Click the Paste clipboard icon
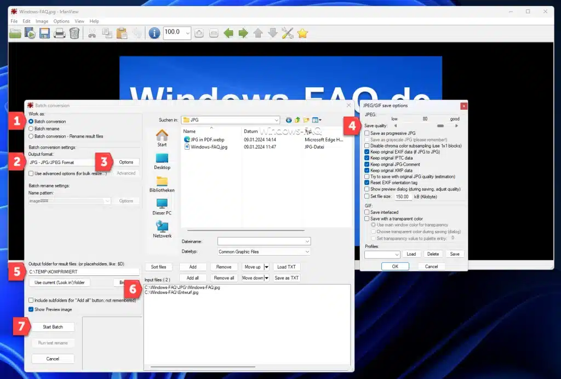This screenshot has width=561, height=379. (x=122, y=33)
